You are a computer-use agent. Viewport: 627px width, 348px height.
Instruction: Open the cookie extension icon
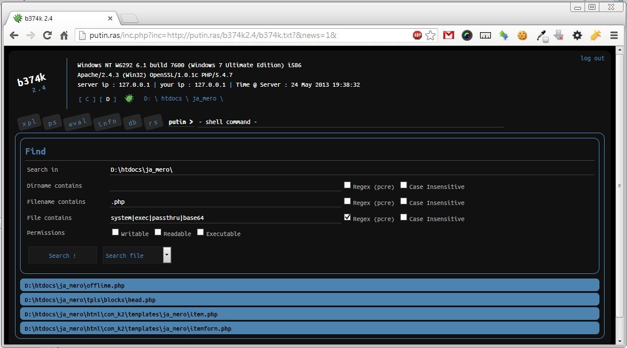522,35
